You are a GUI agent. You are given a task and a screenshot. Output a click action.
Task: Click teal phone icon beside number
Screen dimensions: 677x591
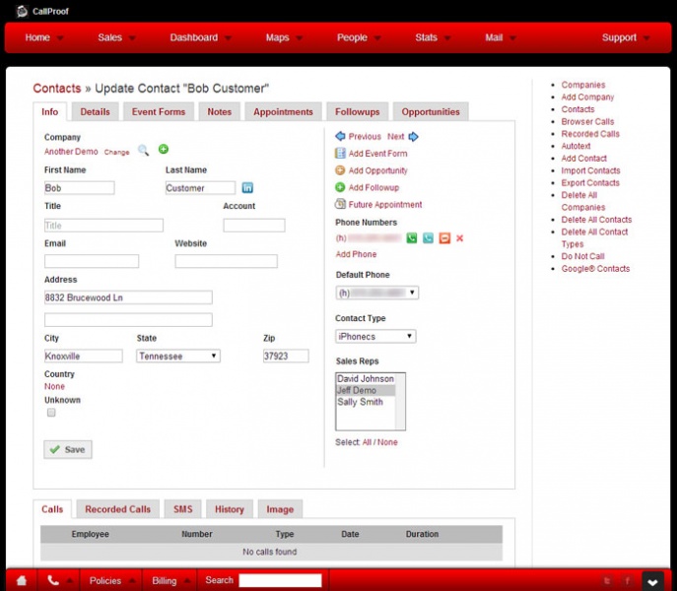pyautogui.click(x=428, y=237)
